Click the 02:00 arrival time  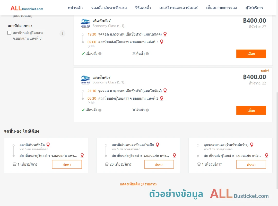coord(92,42)
